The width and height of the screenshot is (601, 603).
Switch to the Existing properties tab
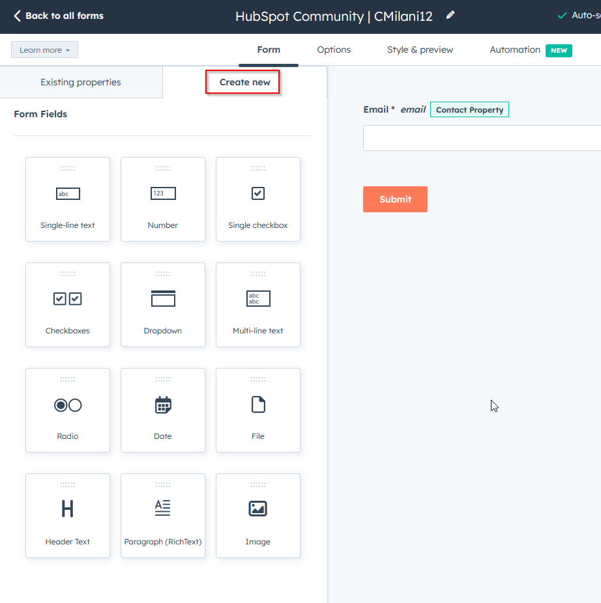(x=81, y=82)
